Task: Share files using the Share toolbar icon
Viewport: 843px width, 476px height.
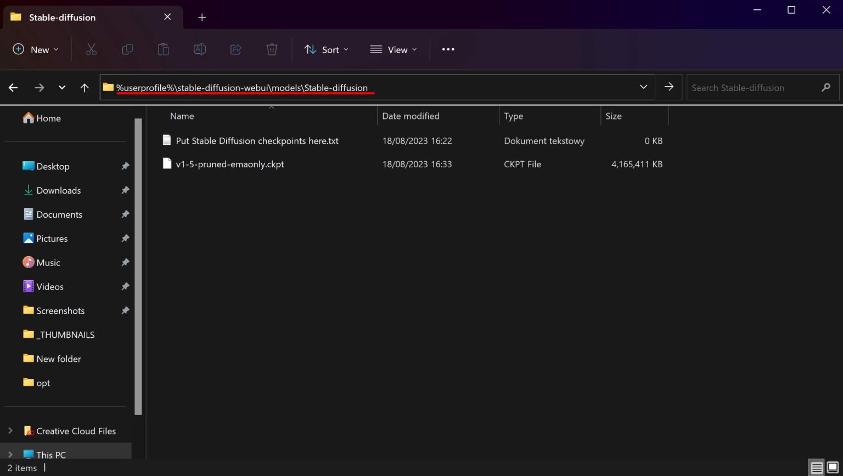Action: pos(235,49)
